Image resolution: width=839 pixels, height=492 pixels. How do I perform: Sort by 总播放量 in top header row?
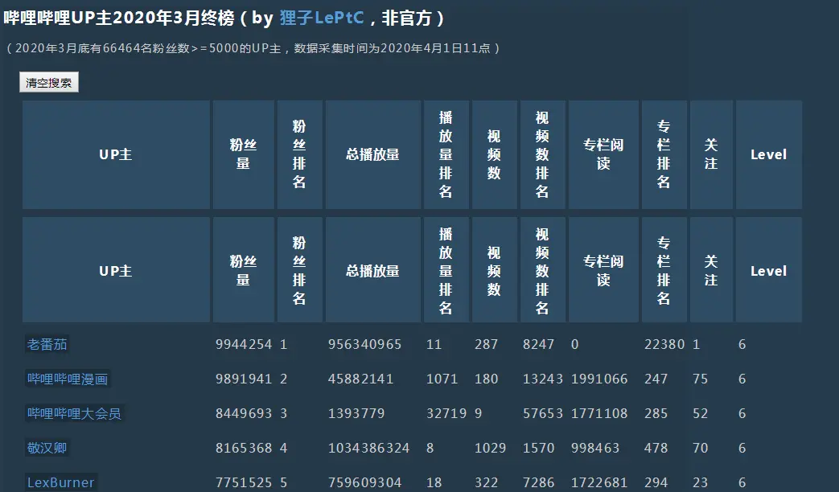pos(373,154)
